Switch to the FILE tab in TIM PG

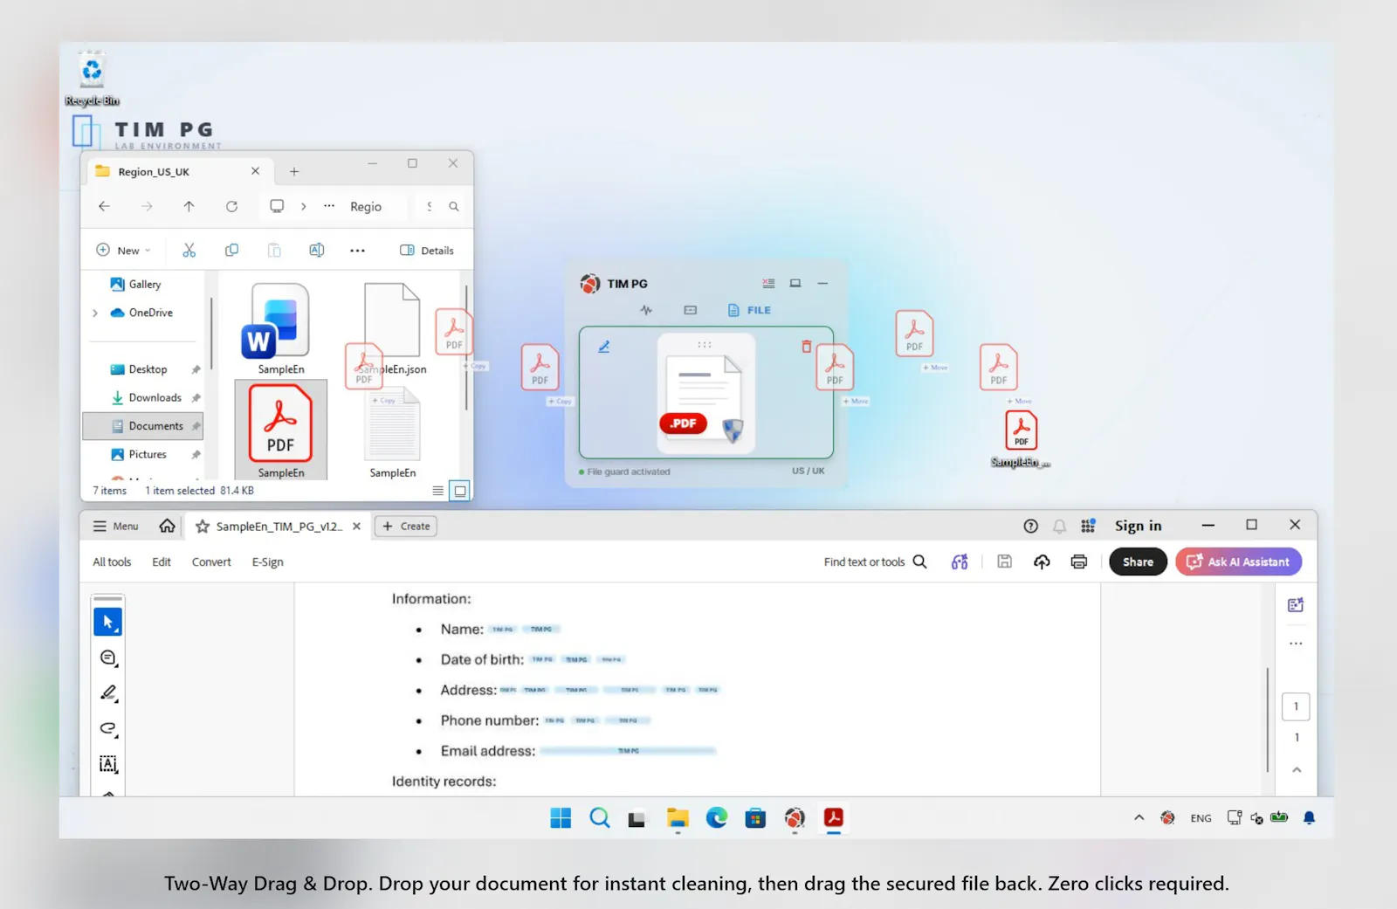[x=749, y=310]
